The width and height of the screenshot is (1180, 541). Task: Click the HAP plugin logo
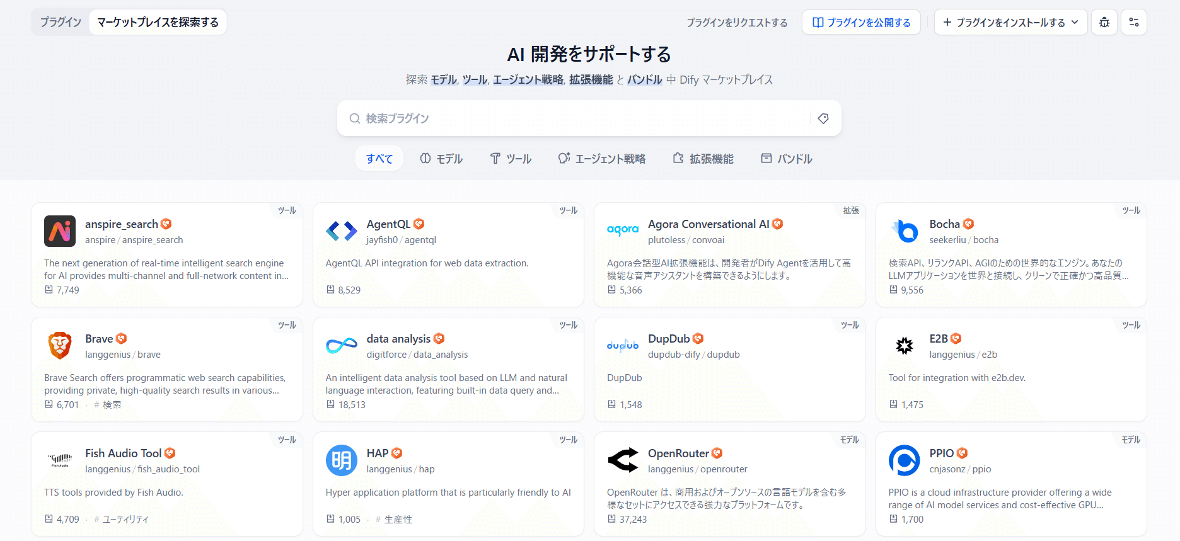coord(342,460)
